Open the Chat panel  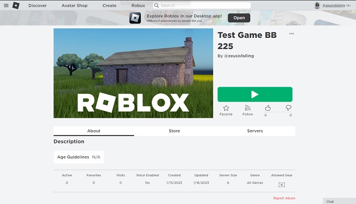coord(339,201)
